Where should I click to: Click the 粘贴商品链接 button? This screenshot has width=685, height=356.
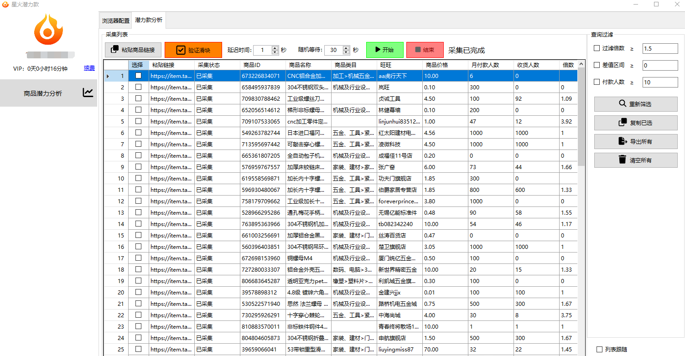click(x=133, y=50)
